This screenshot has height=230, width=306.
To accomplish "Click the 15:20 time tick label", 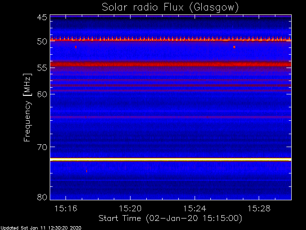I will click(x=130, y=209).
